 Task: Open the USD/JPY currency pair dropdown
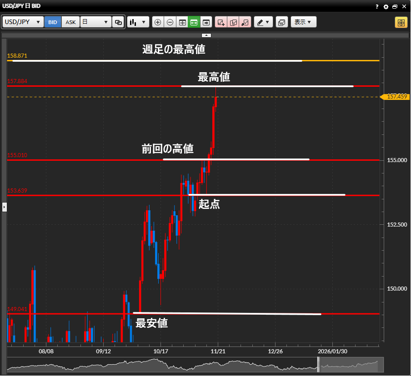coord(23,22)
